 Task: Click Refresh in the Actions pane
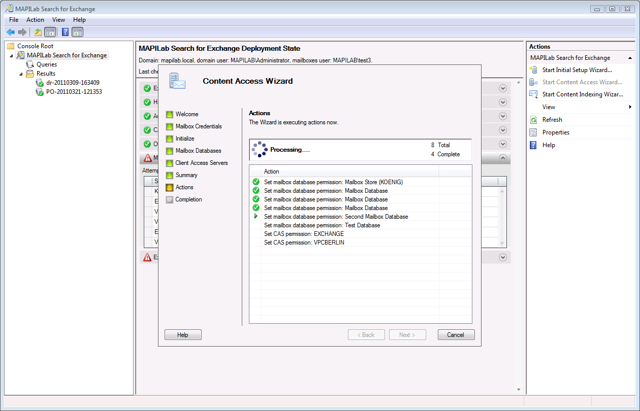coord(552,120)
